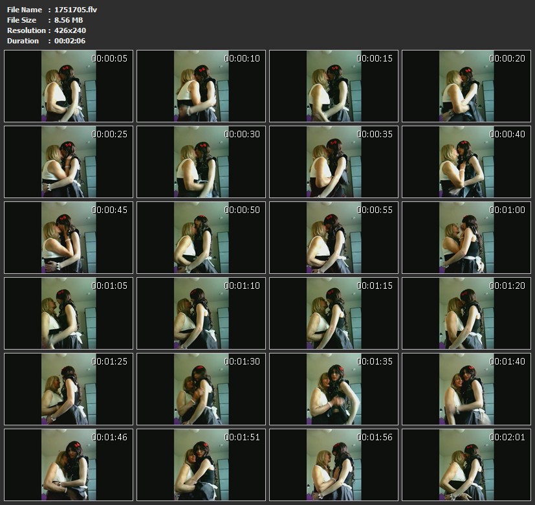This screenshot has width=535, height=505.
Task: Open the frame timestamped 00:00:40
Action: [466, 162]
